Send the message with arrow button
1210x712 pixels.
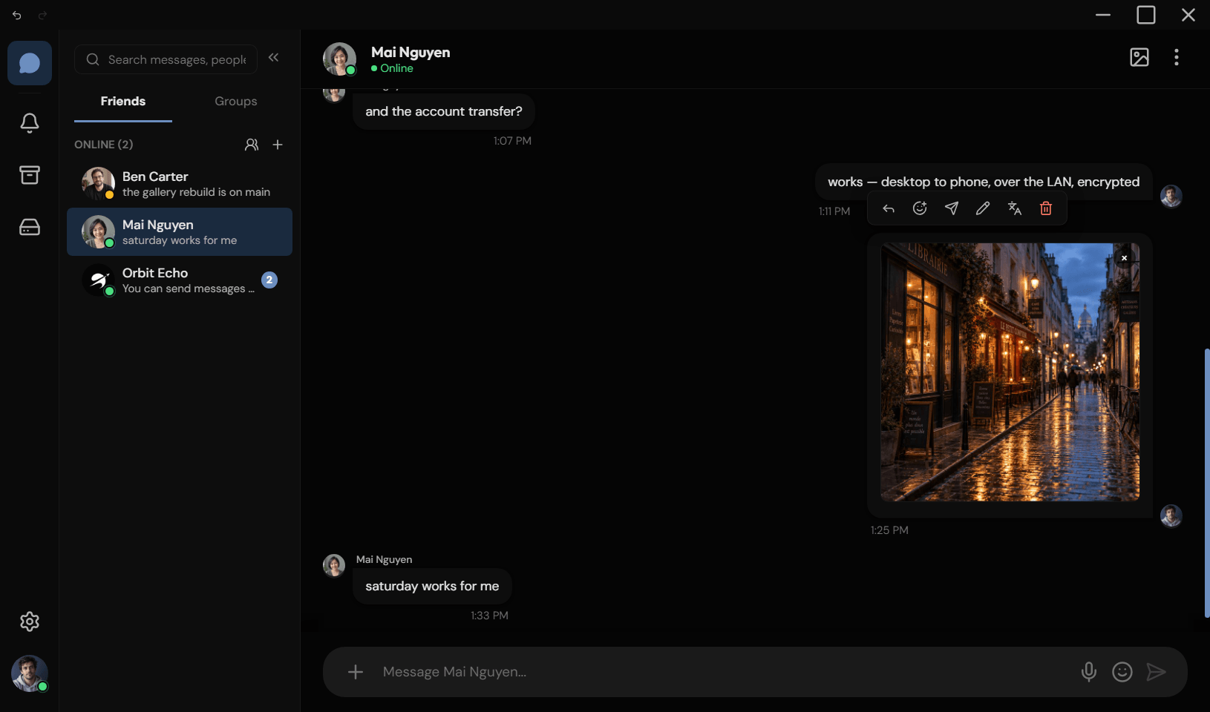(x=1156, y=672)
